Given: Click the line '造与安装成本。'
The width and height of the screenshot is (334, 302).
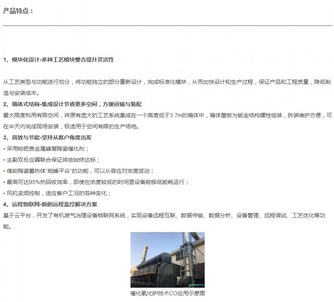Looking at the screenshot, I should 21,93.
